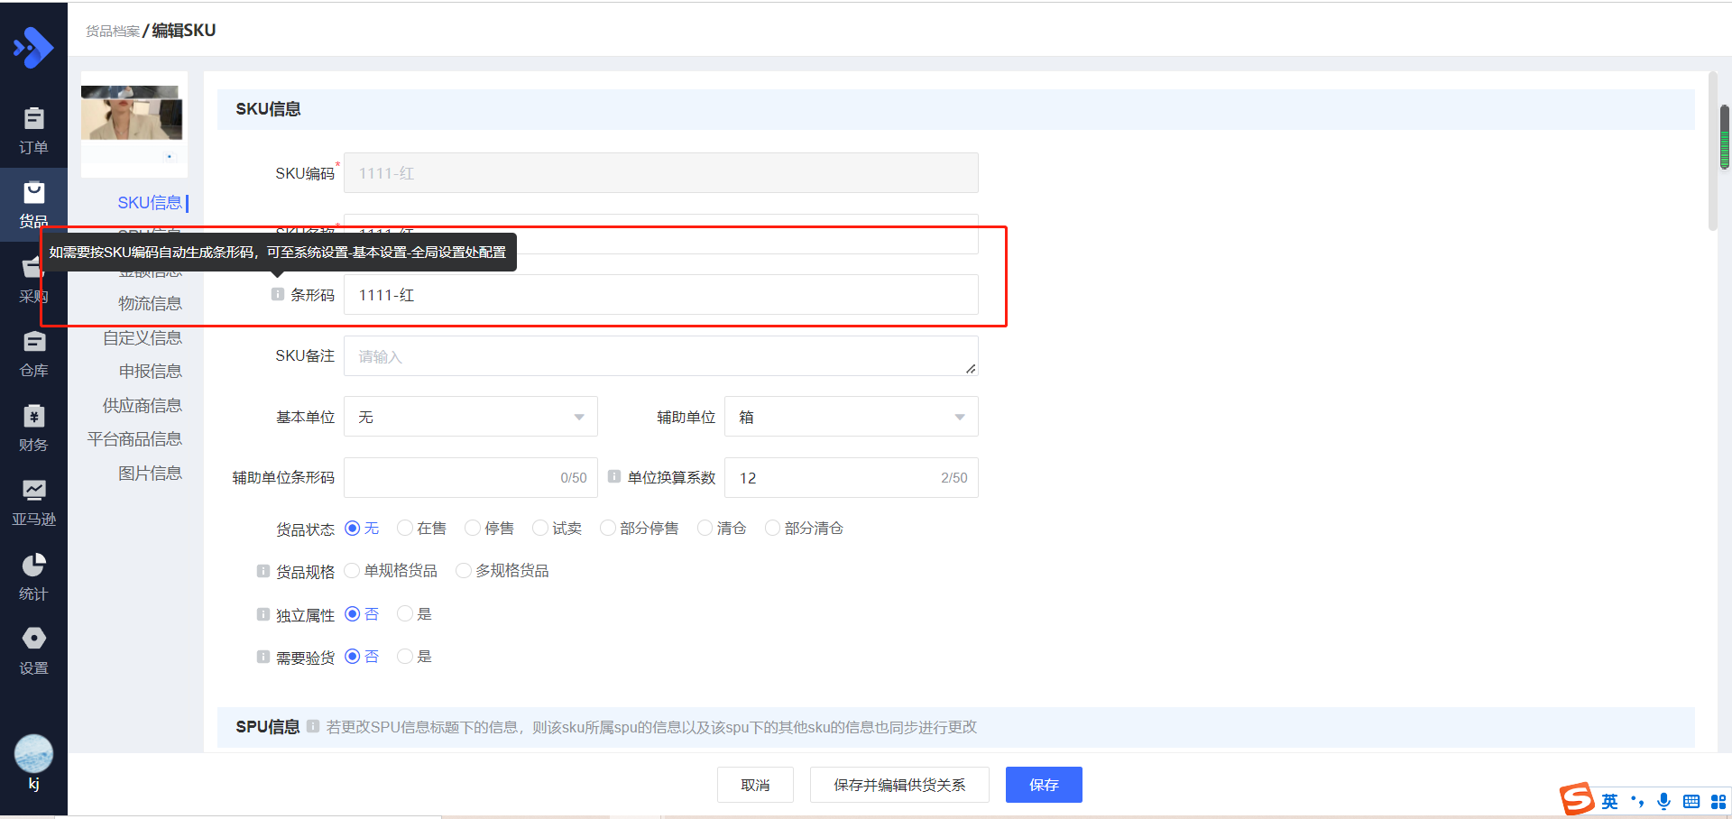Image resolution: width=1732 pixels, height=819 pixels.
Task: Go to 自定义信息 section in side nav
Action: click(x=142, y=337)
